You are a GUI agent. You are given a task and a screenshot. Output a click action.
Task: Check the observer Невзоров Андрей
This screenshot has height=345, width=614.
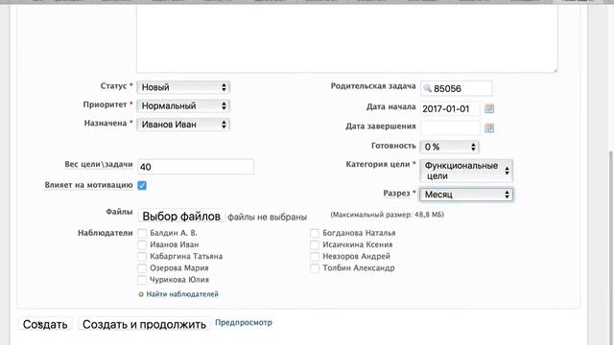pos(315,257)
